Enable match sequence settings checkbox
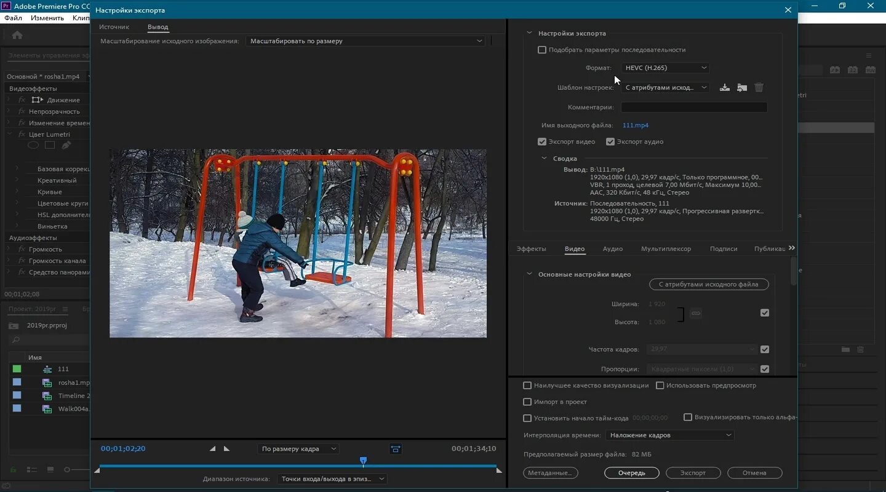886x492 pixels. coord(542,50)
